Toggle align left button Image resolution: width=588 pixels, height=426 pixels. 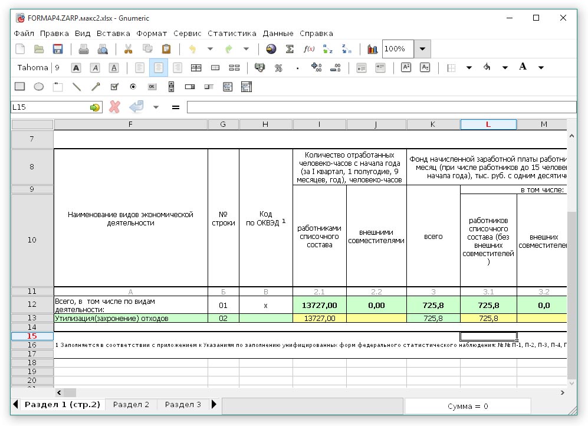pos(140,68)
